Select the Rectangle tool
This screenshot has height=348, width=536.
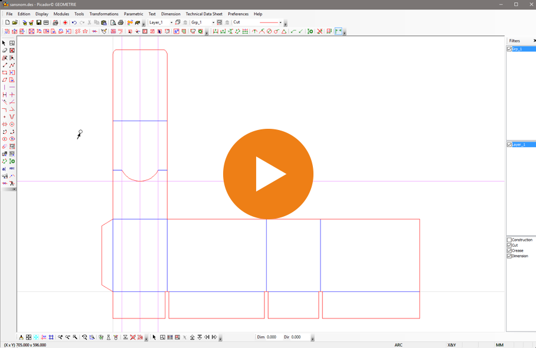pos(5,73)
